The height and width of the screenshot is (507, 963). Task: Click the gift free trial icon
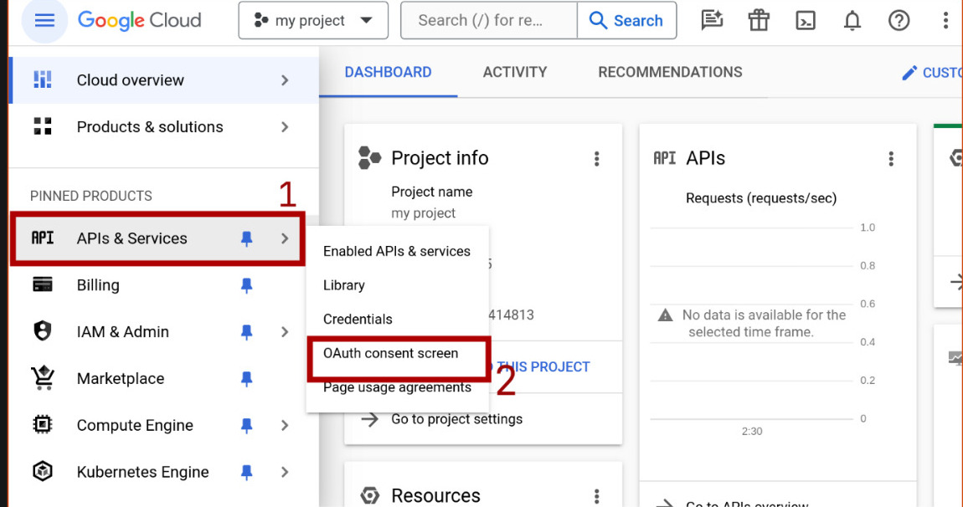click(759, 21)
